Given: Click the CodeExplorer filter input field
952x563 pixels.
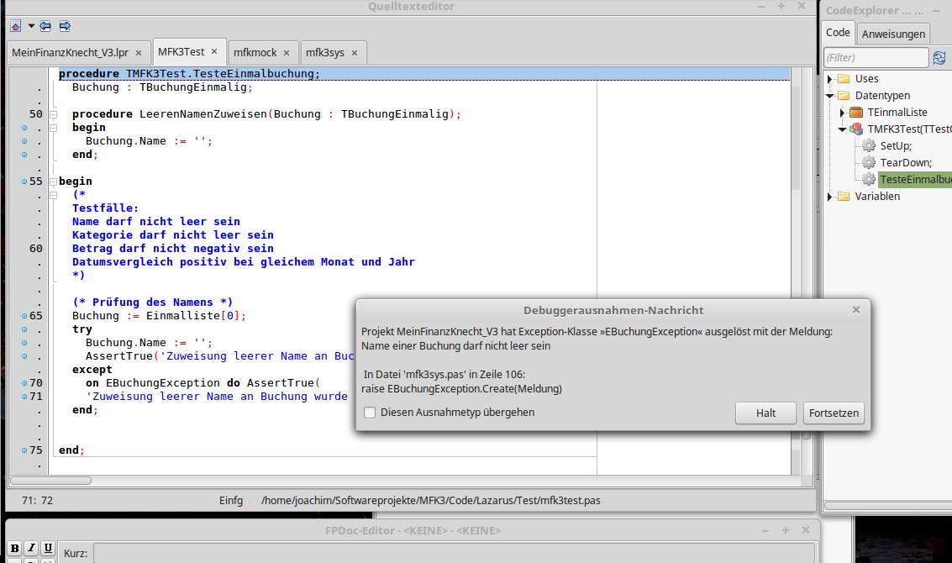Looking at the screenshot, I should (875, 57).
